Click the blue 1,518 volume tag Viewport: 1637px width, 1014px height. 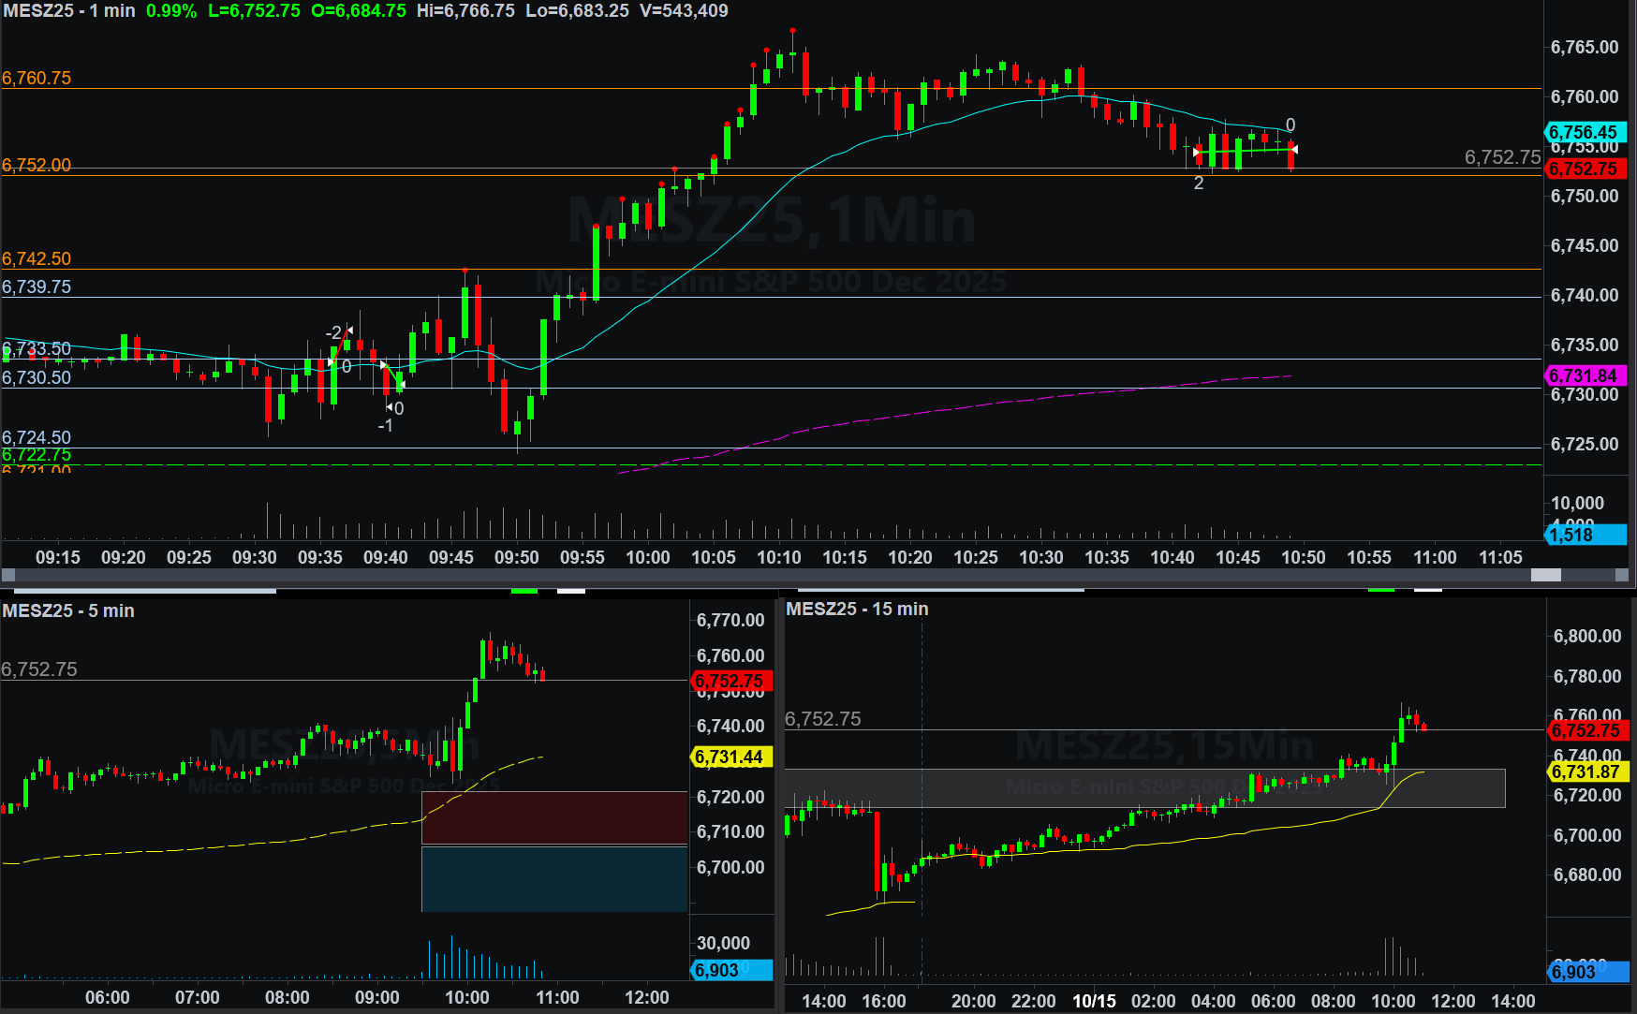click(x=1584, y=535)
